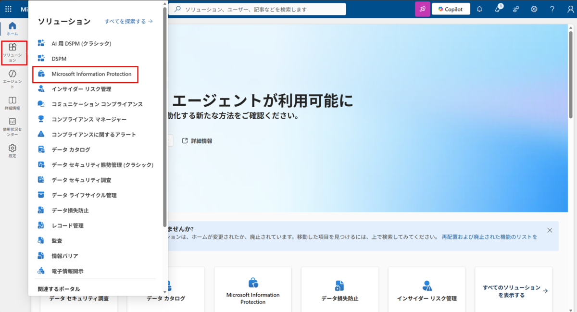
Task: Click 情報バリア icon
Action: (x=41, y=256)
